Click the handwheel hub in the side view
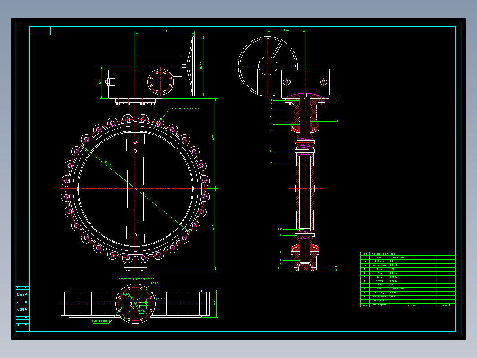The image size is (477, 358). [268, 65]
